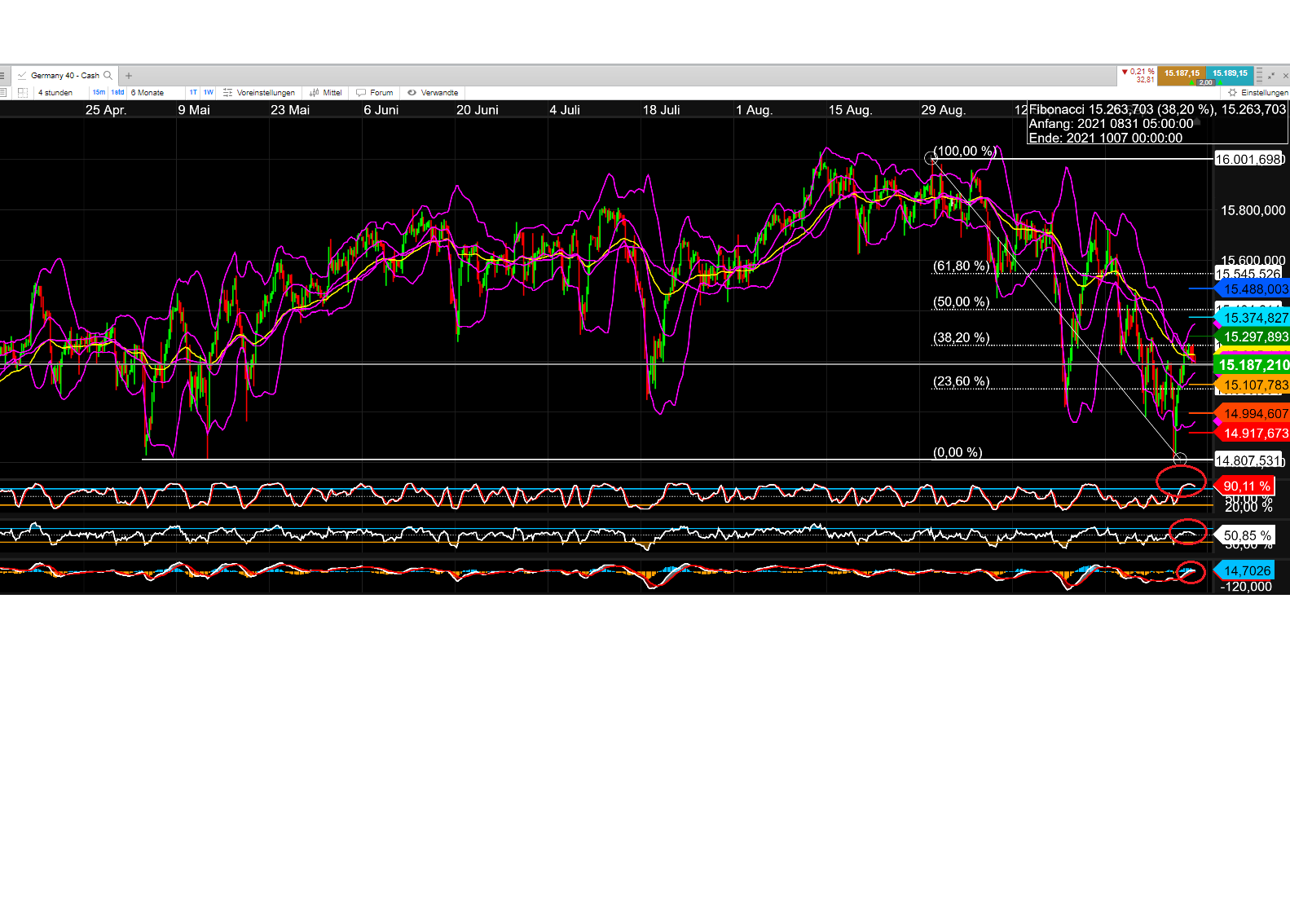This screenshot has height=911, width=1290.
Task: Show Verwandte related markets
Action: click(x=433, y=93)
